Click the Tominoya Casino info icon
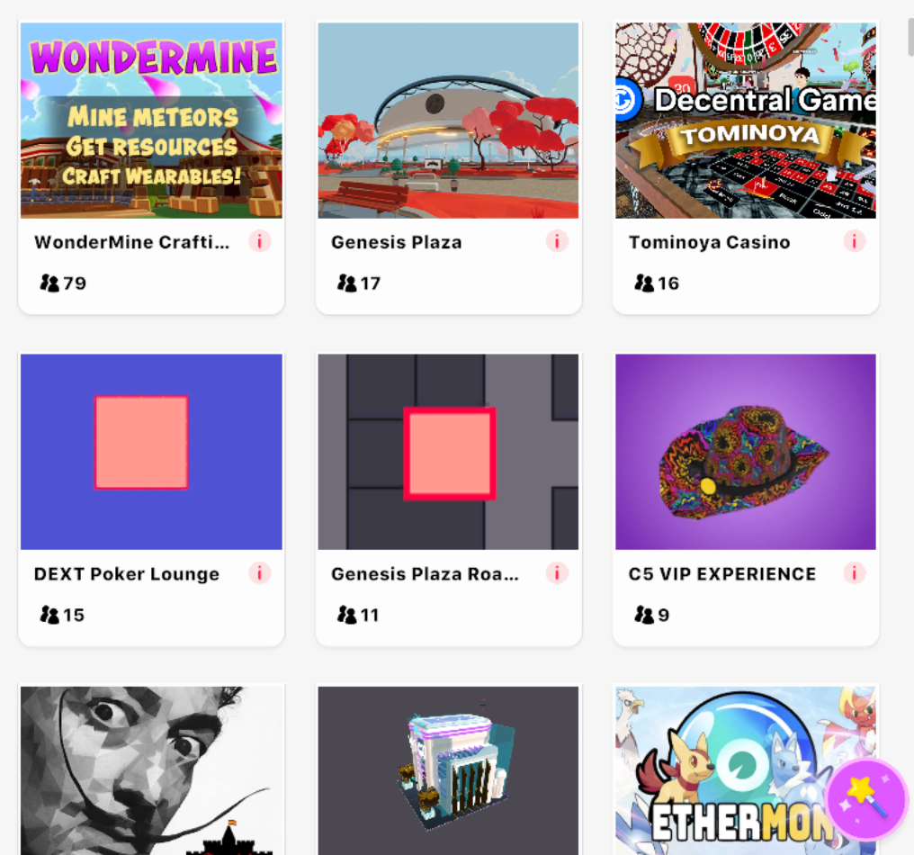 click(854, 241)
